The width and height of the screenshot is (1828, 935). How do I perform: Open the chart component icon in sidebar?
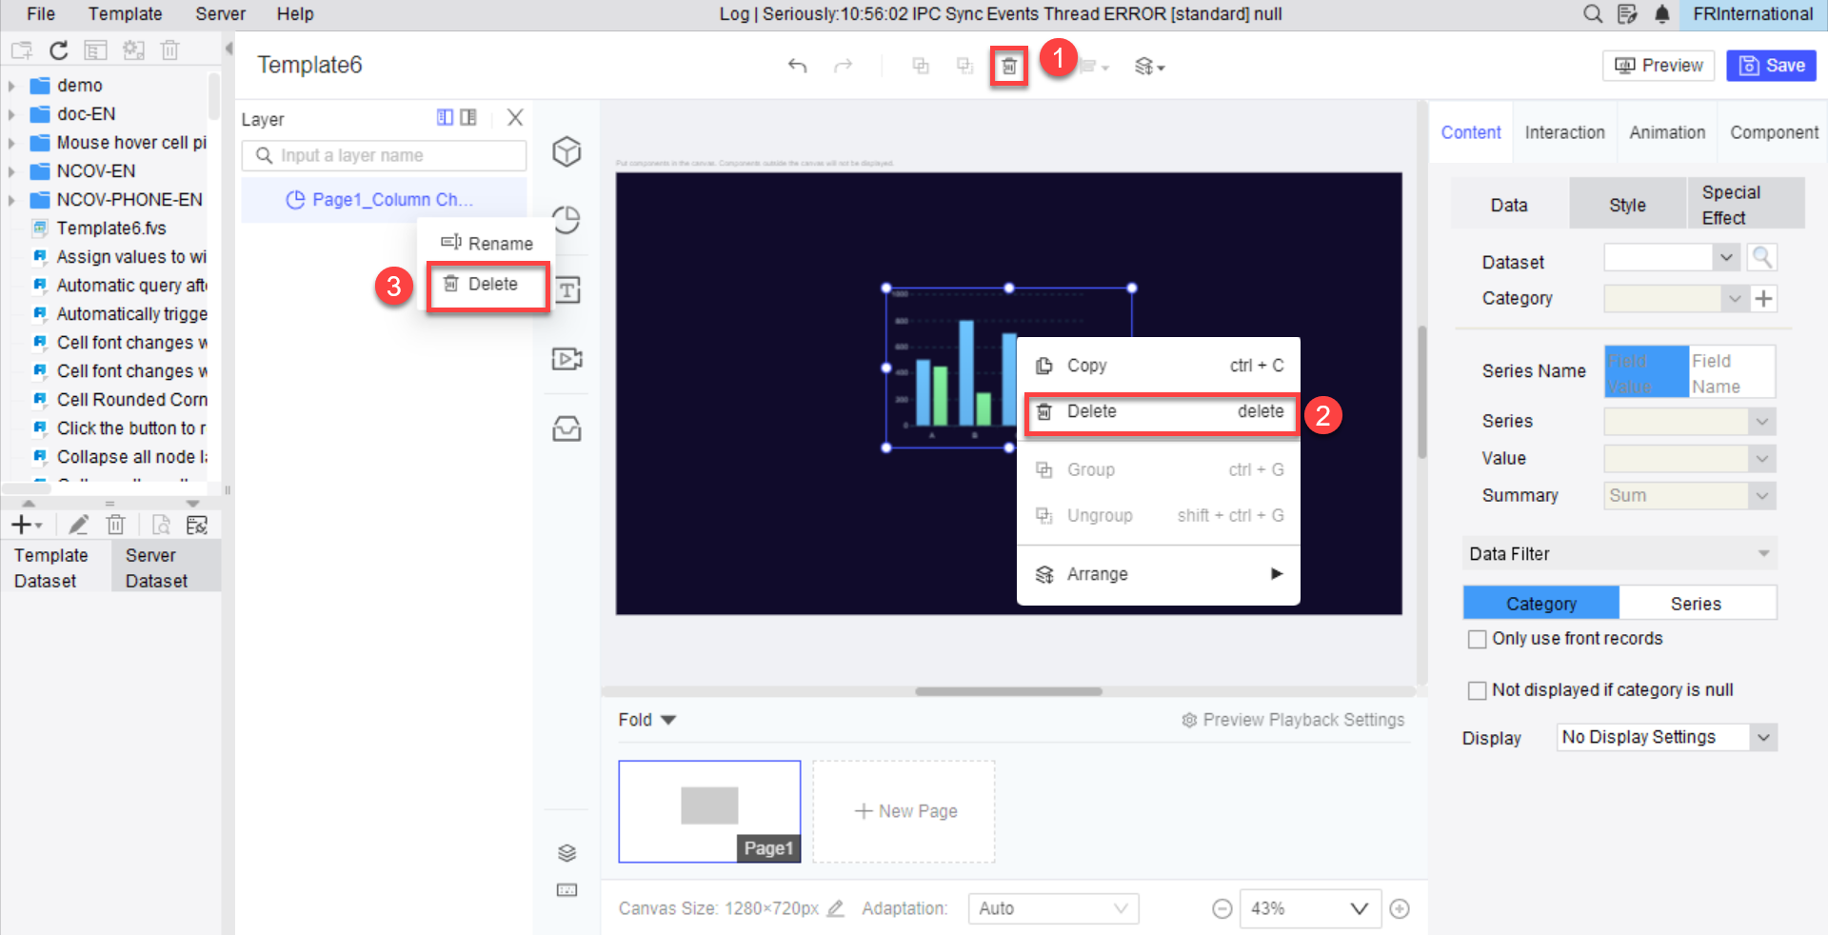(566, 220)
